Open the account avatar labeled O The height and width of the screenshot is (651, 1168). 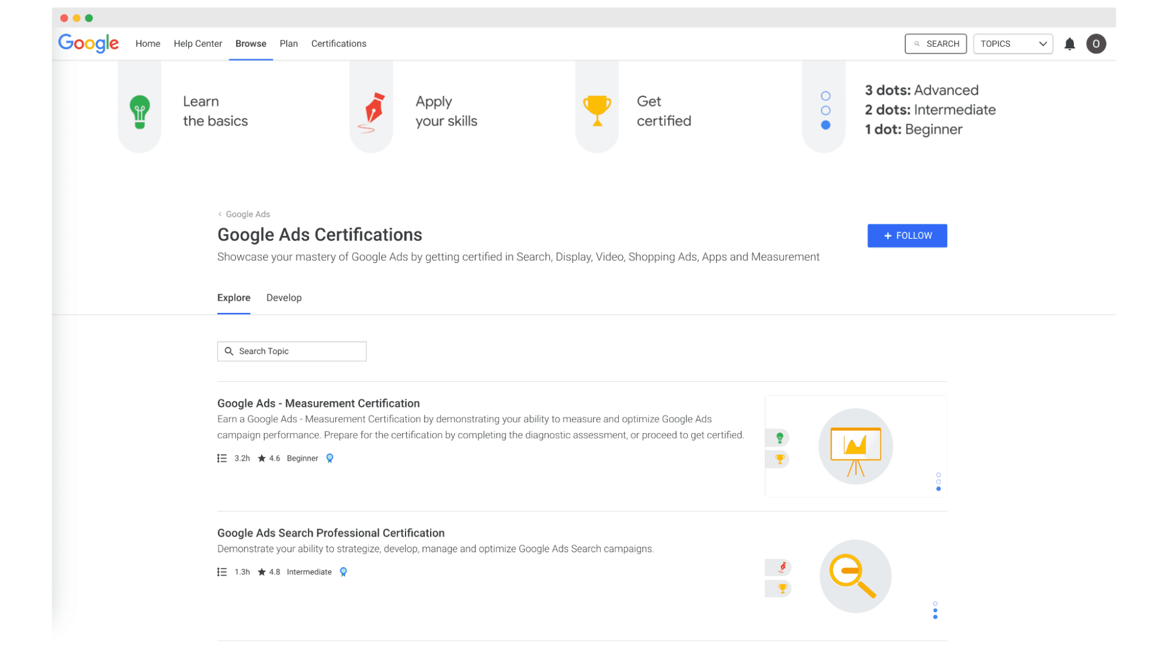tap(1096, 44)
